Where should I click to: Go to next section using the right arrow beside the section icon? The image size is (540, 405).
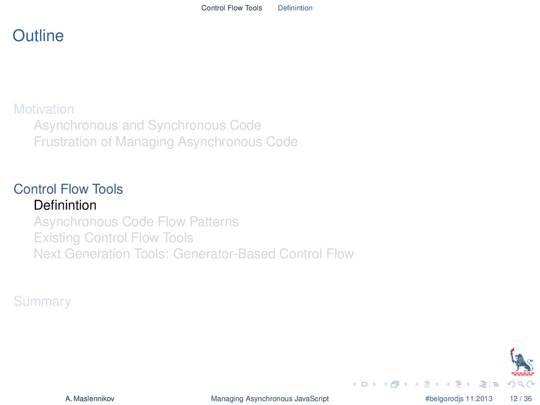coord(469,384)
